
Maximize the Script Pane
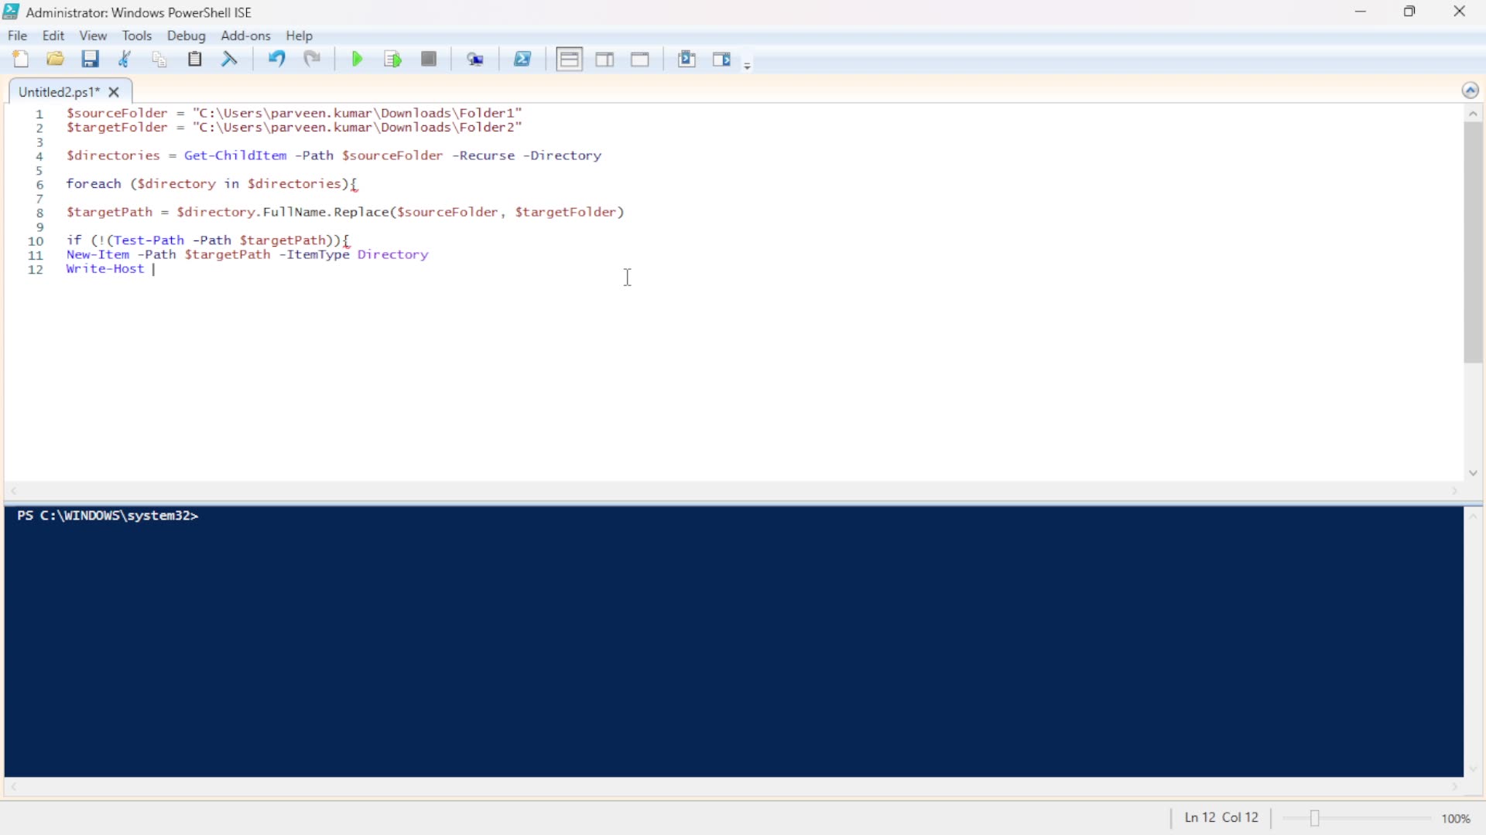tap(640, 59)
